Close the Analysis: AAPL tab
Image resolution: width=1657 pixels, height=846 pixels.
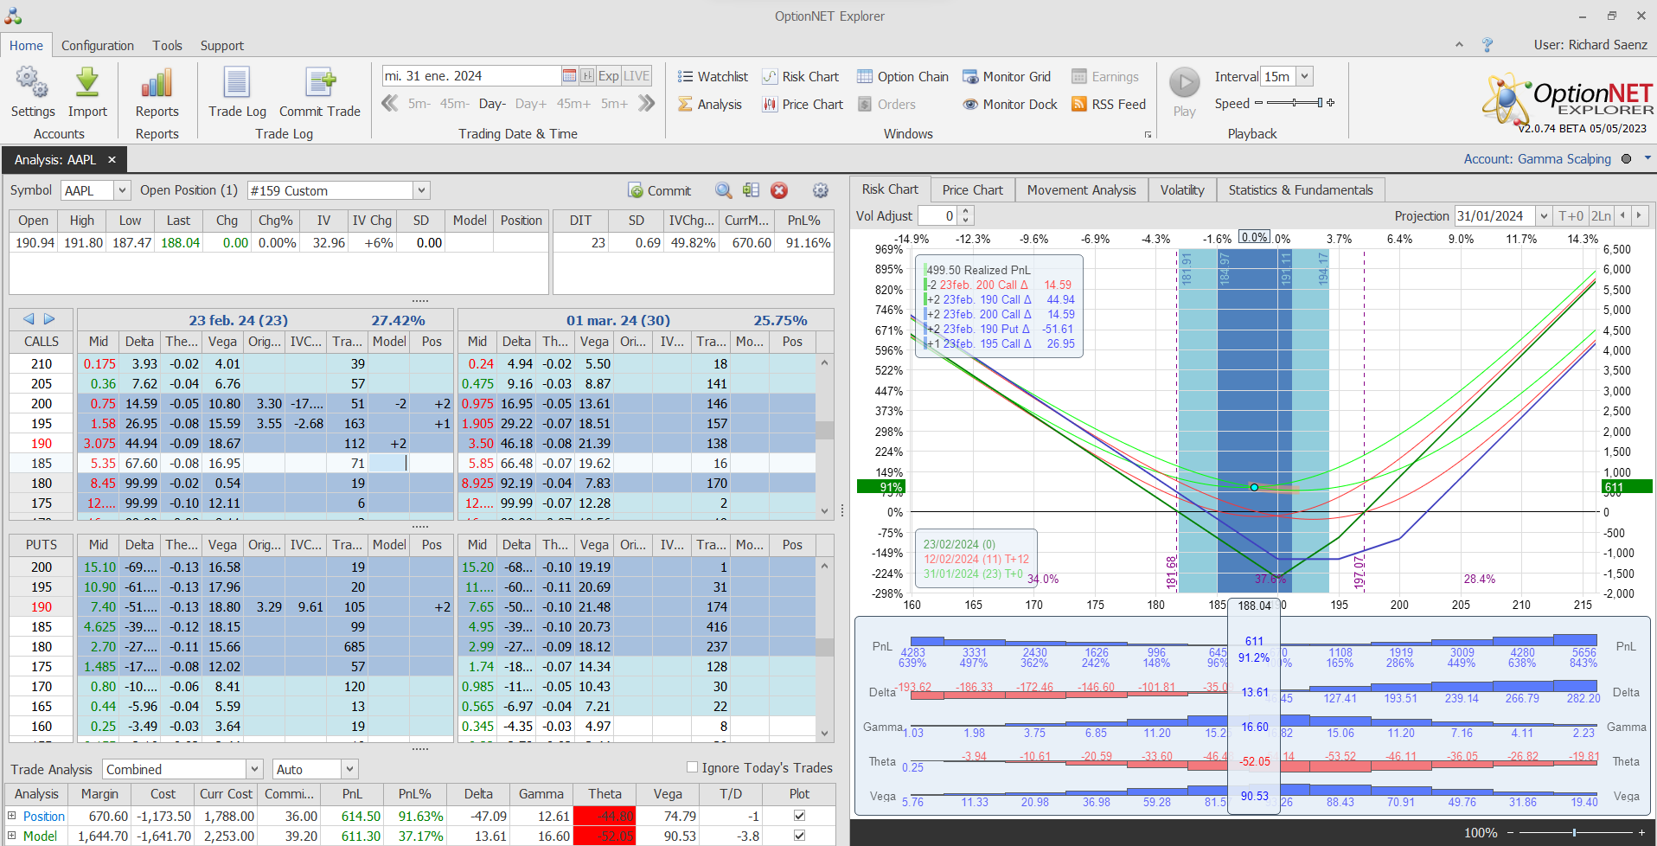[112, 160]
